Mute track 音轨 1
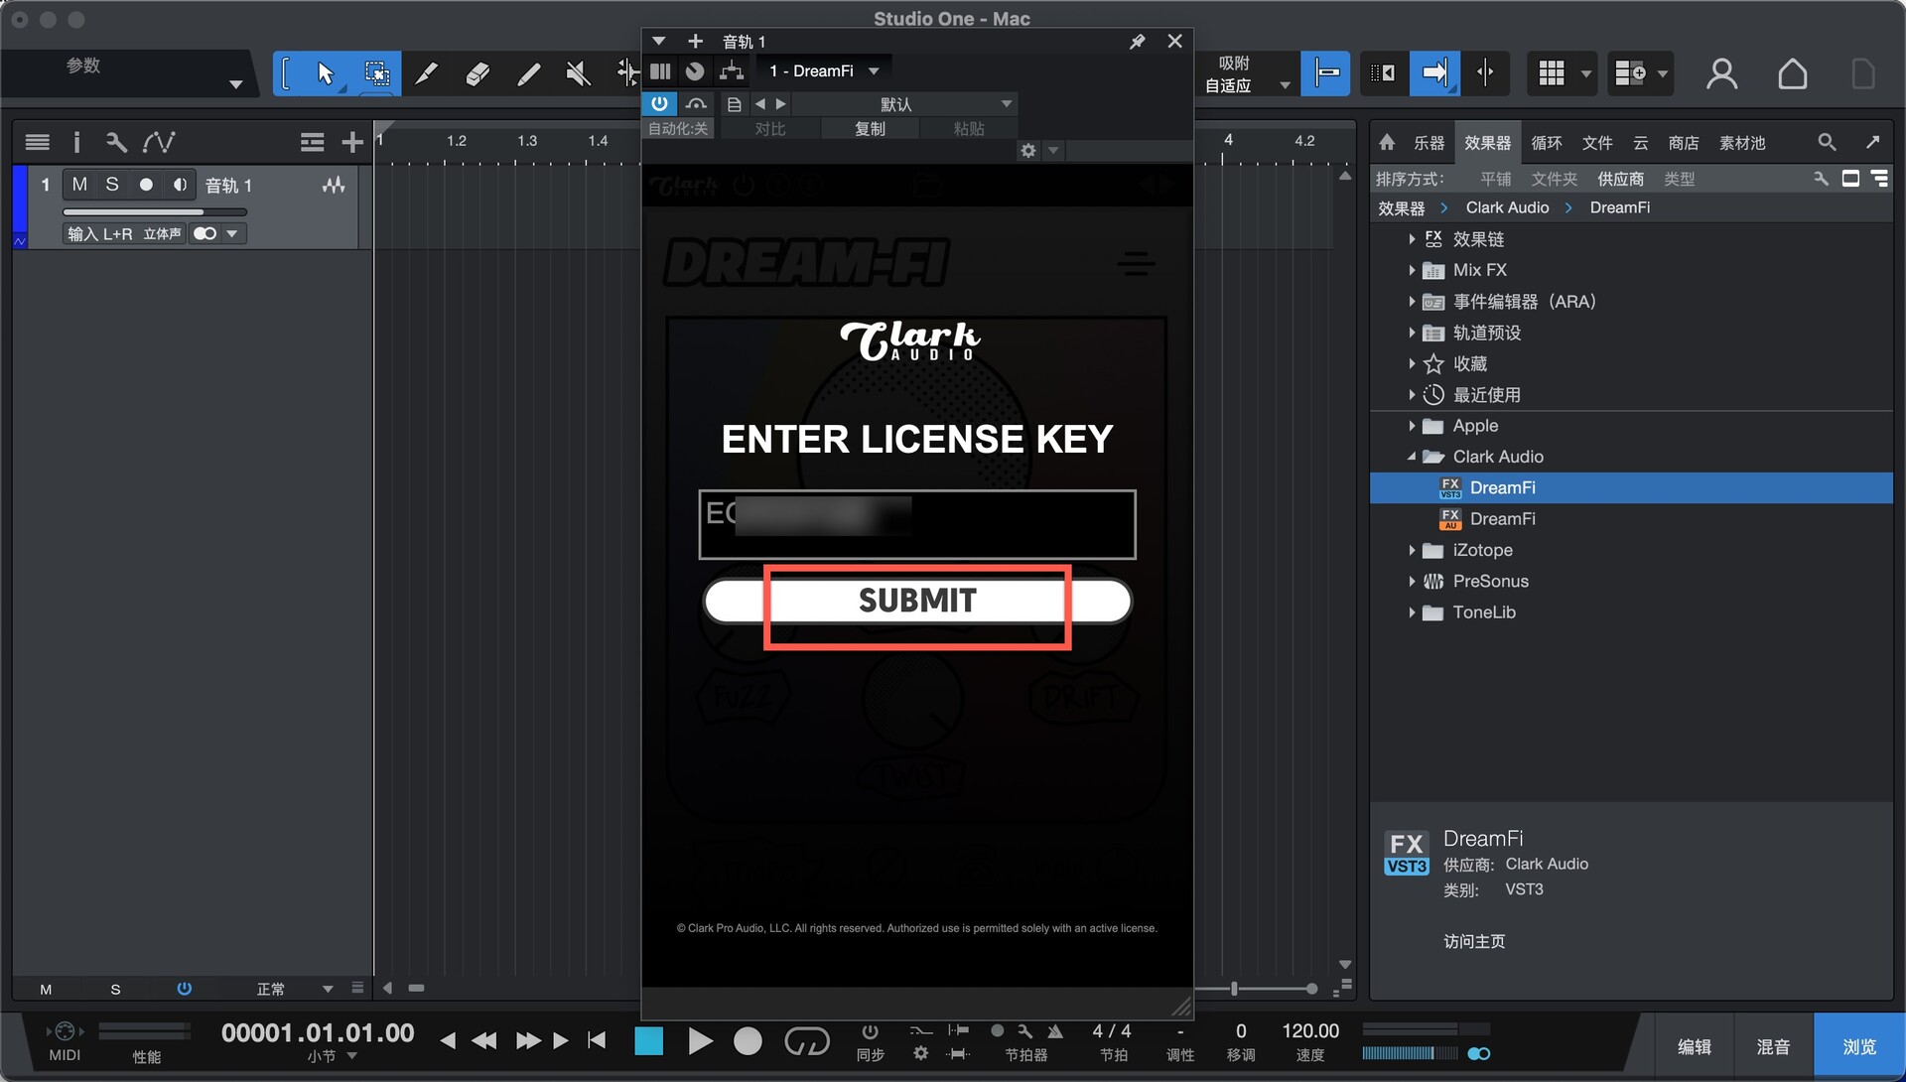 point(79,185)
